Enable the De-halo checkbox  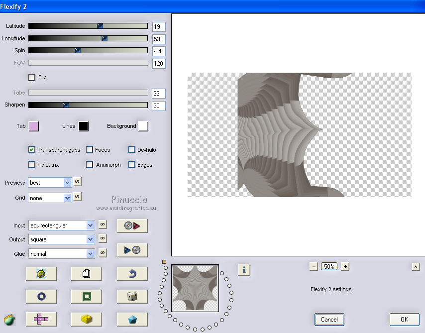pyautogui.click(x=132, y=150)
